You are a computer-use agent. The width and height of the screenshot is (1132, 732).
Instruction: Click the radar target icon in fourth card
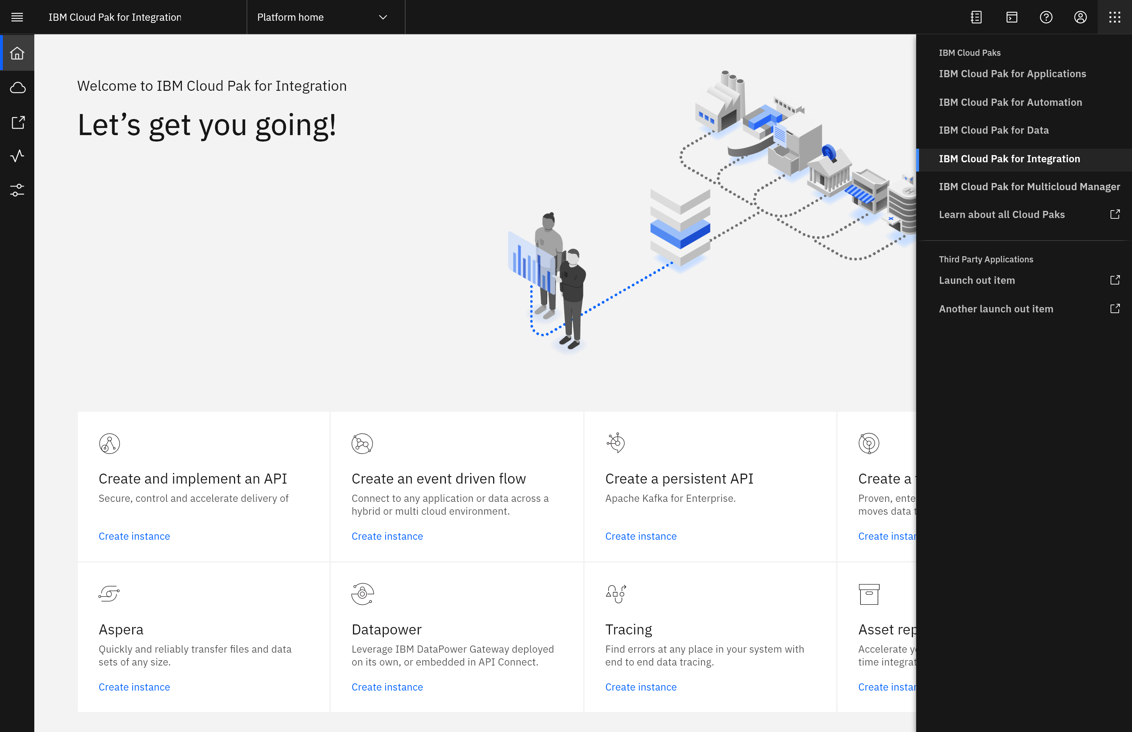tap(869, 444)
